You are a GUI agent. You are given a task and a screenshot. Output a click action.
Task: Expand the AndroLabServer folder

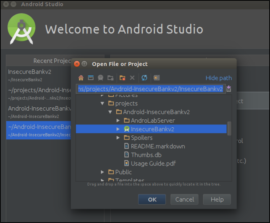pyautogui.click(x=118, y=120)
